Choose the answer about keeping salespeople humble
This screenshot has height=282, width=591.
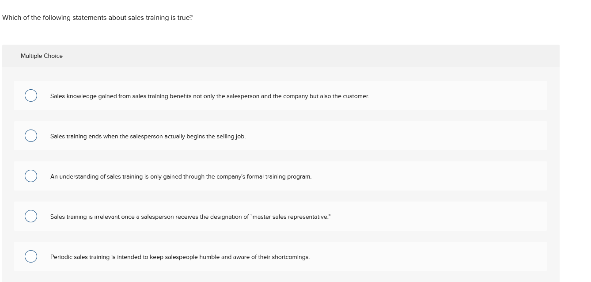coord(180,257)
